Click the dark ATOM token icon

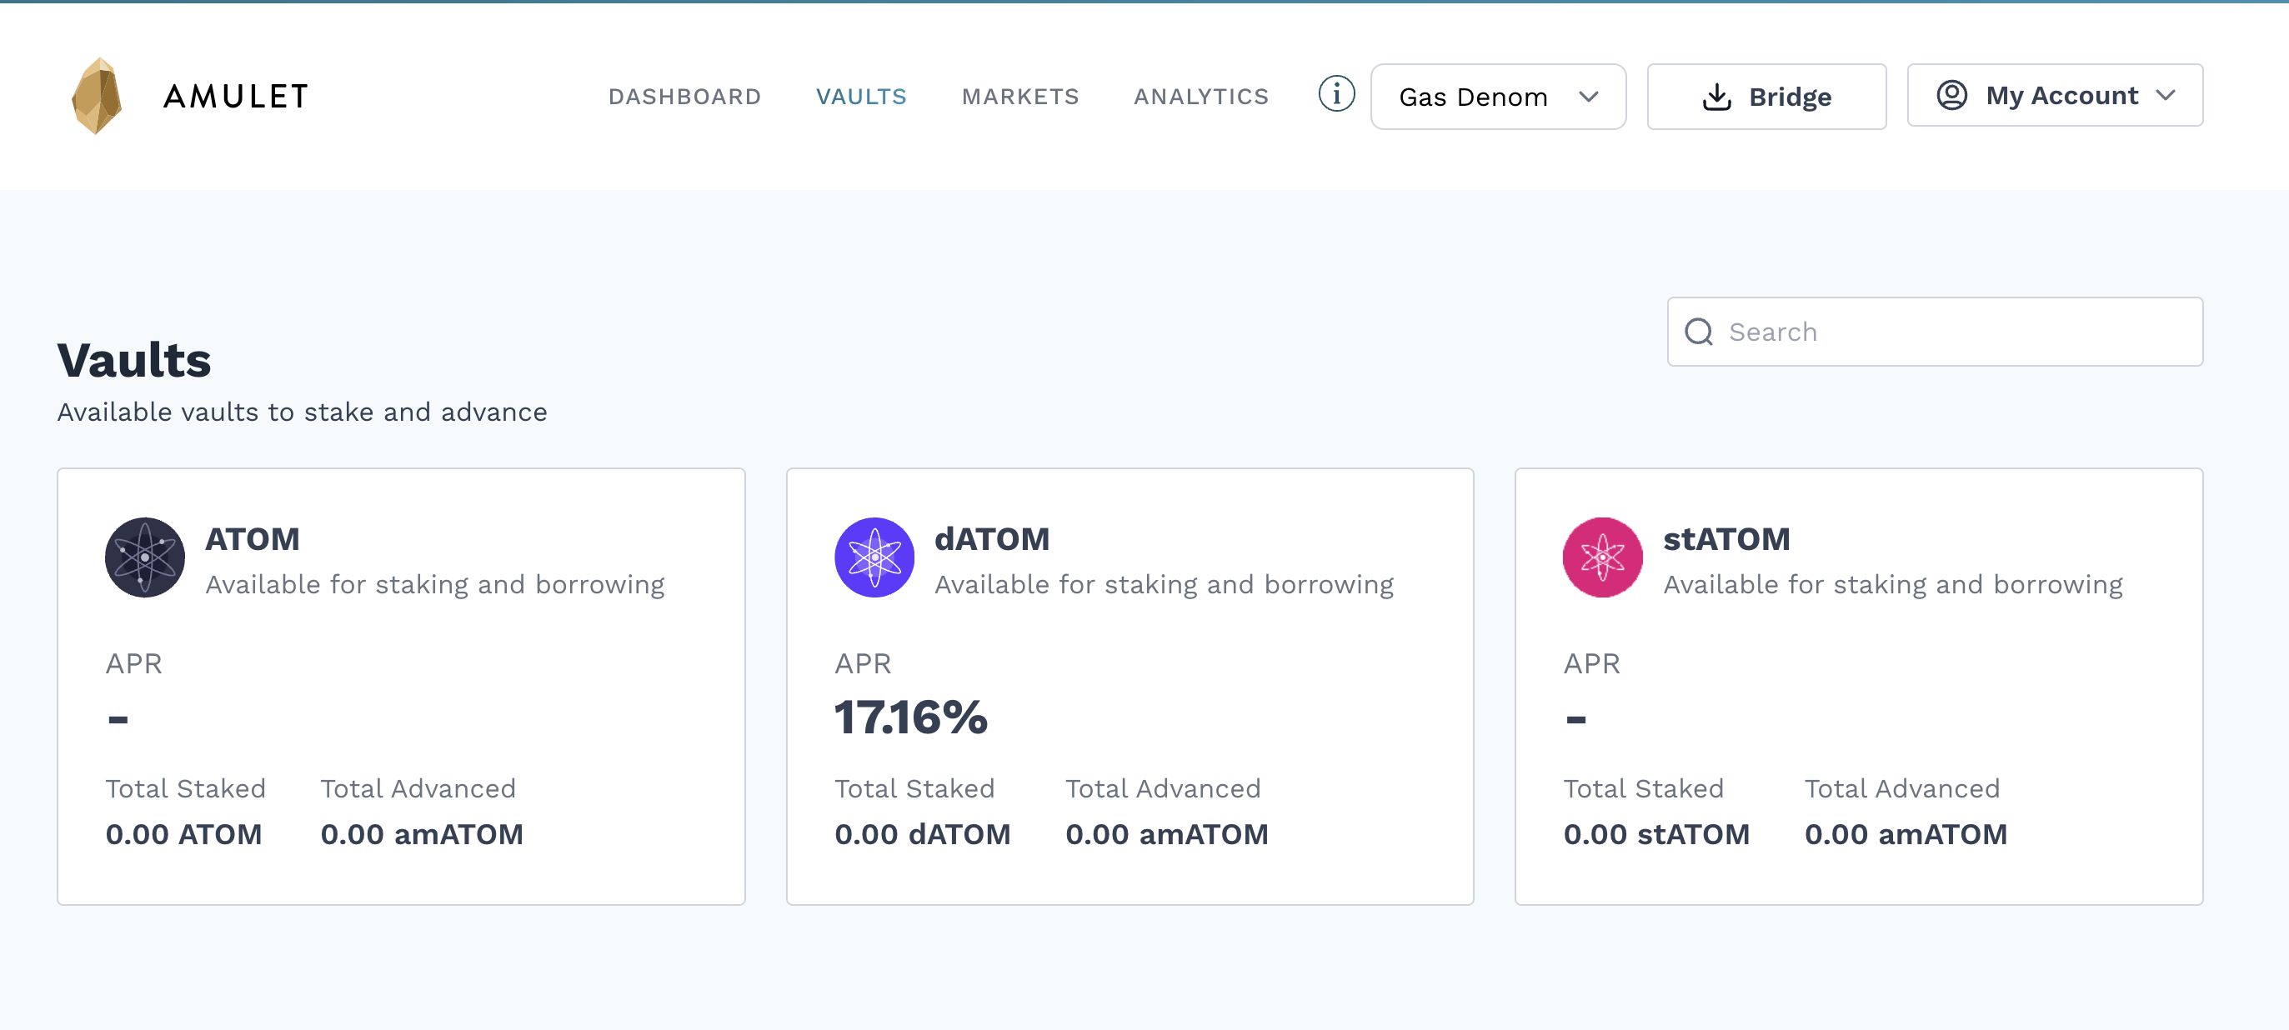tap(145, 557)
